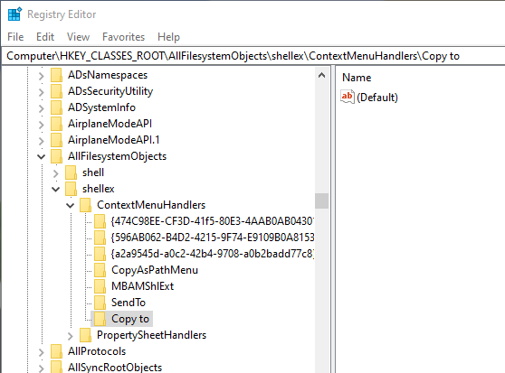Click the {596AB062 key folder icon
The image size is (505, 373).
100,238
